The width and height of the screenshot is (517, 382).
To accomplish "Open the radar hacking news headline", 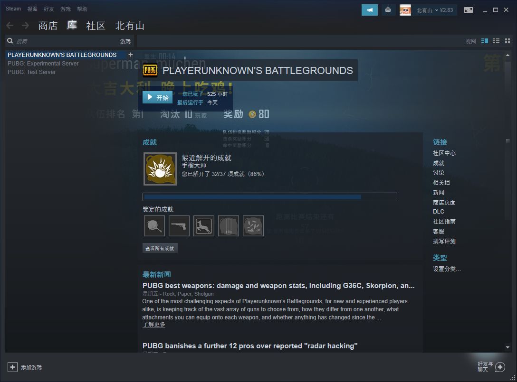I will [250, 346].
